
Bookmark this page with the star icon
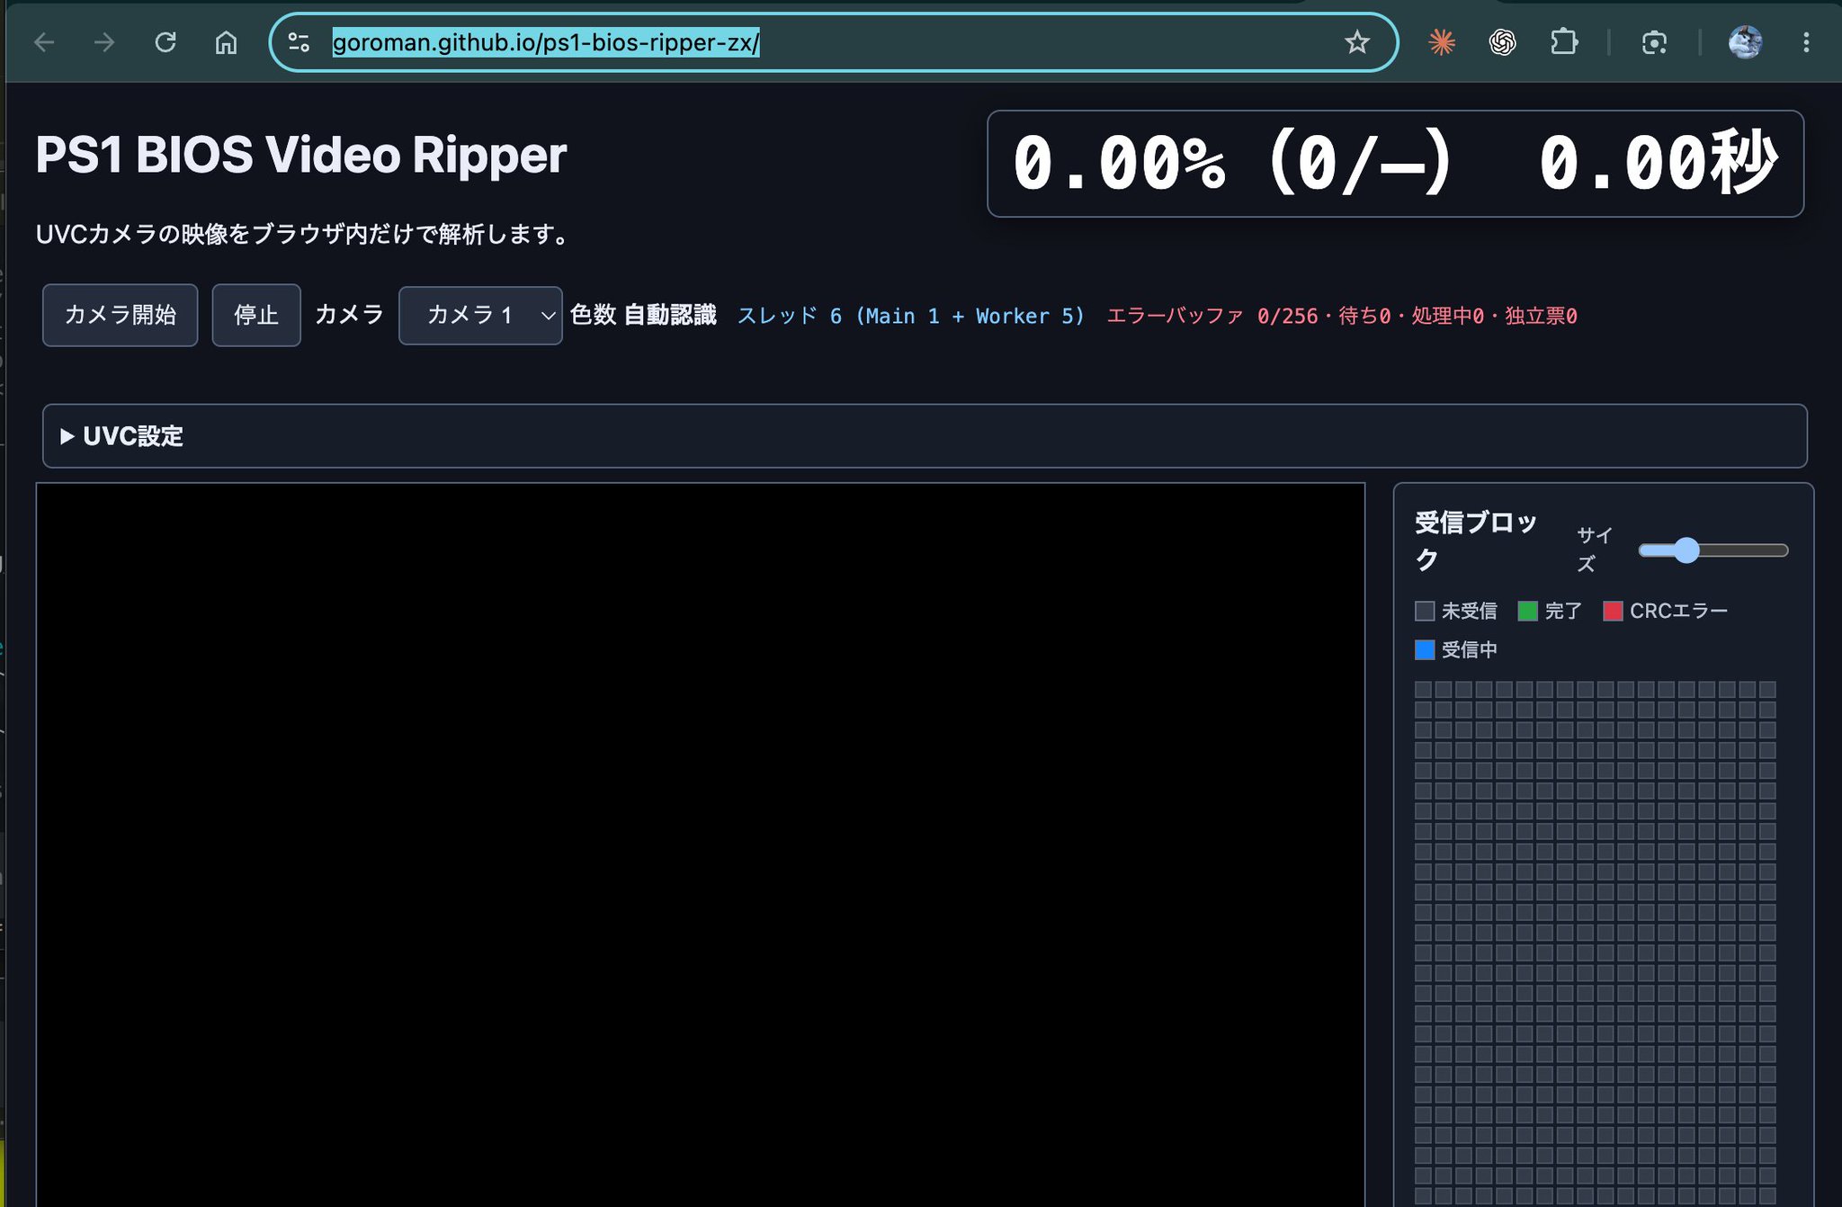[x=1357, y=42]
